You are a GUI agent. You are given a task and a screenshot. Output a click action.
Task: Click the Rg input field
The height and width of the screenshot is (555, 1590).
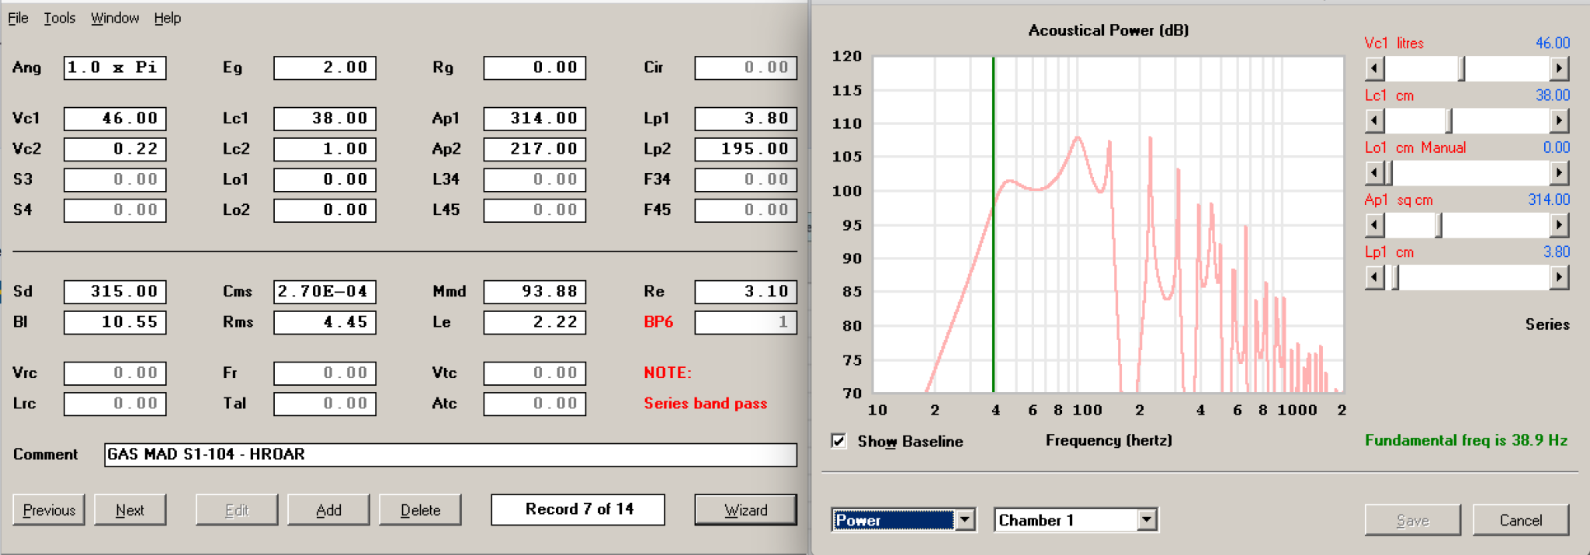(534, 68)
